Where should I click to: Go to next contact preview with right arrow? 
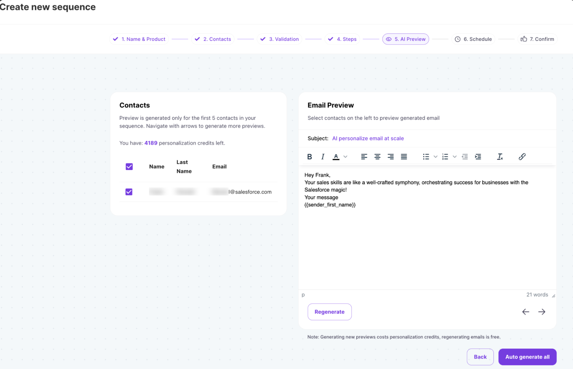542,312
